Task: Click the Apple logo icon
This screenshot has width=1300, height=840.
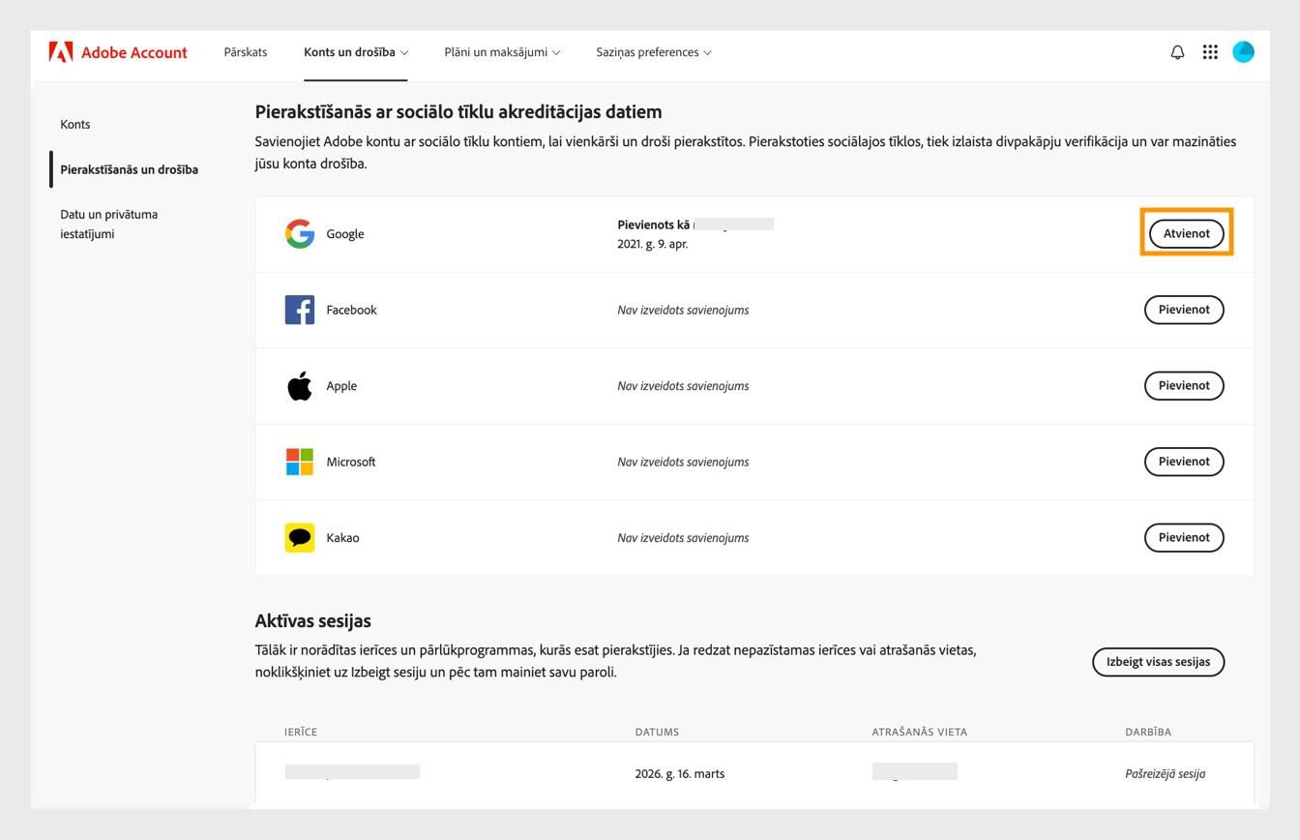Action: [x=300, y=385]
